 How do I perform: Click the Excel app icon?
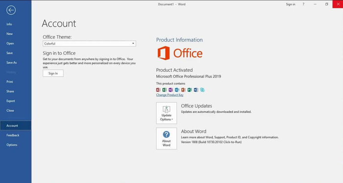pyautogui.click(x=165, y=90)
